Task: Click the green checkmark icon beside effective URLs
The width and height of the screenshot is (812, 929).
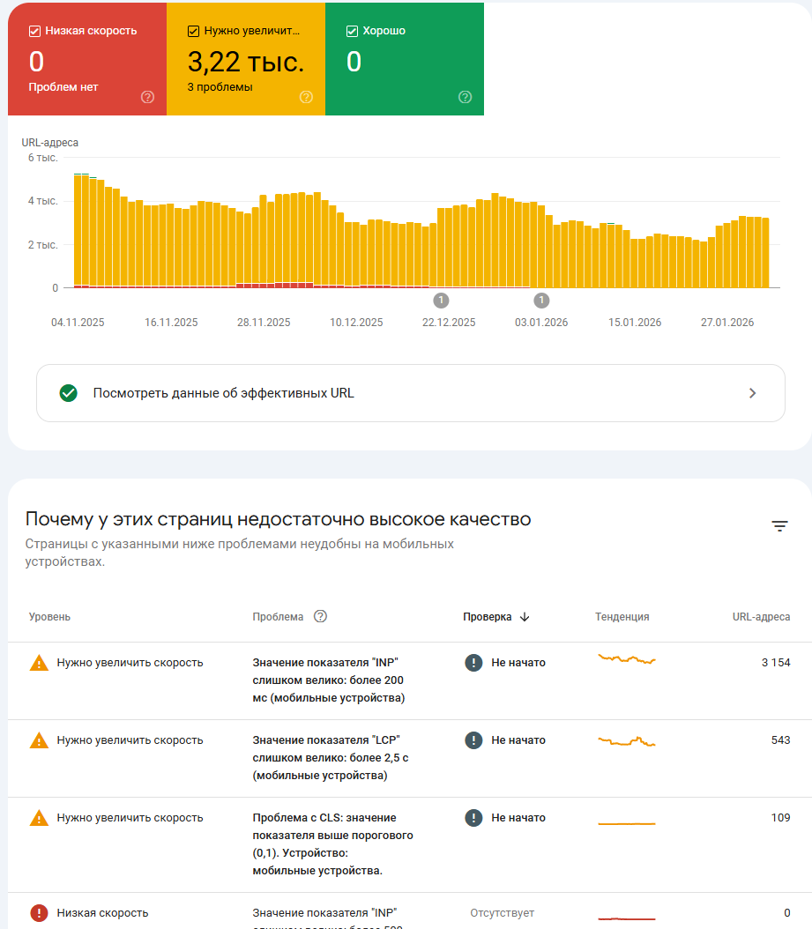Action: 69,393
